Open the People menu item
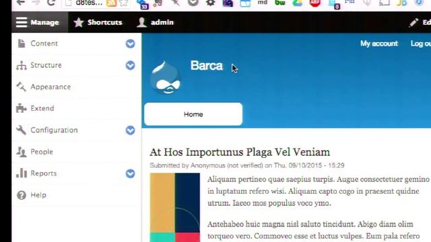Viewport: 431px width, 242px height. point(42,152)
